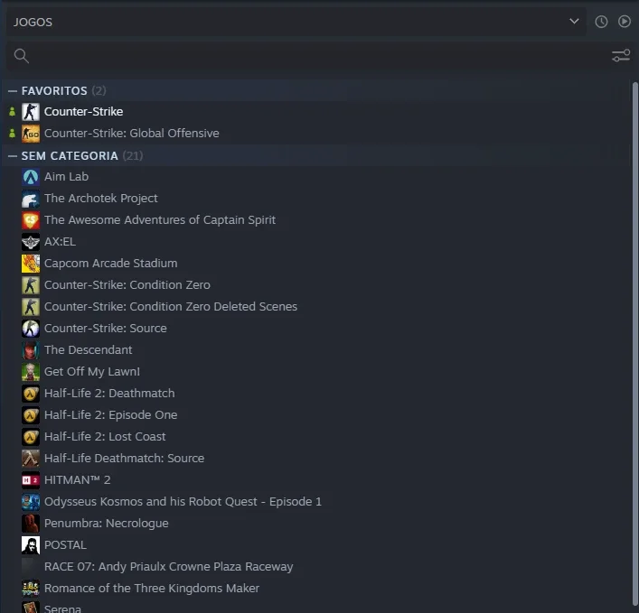Select HITMAN™ 2 title
639x613 pixels.
78,479
